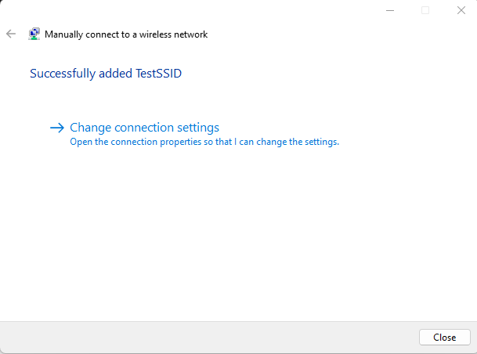
Task: Click the Close button at bottom right
Action: tap(445, 338)
